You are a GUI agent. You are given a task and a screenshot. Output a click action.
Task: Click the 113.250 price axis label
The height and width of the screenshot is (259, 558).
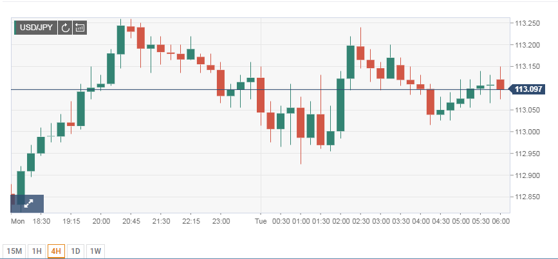(528, 23)
